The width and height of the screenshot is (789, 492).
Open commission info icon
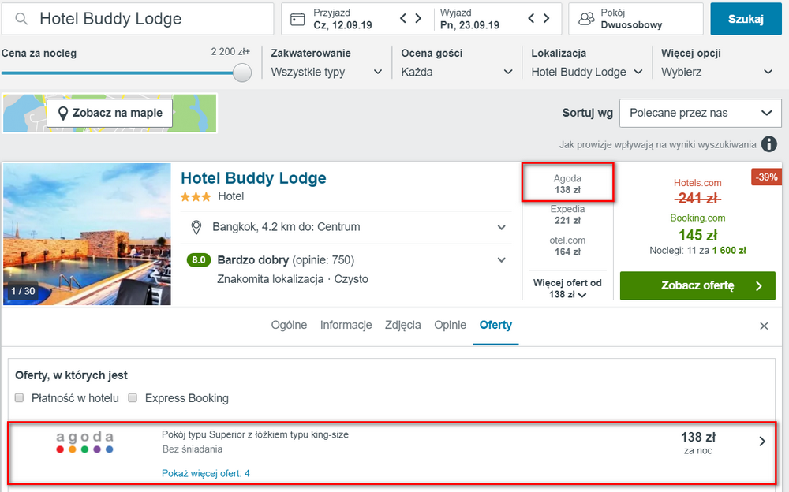tap(768, 144)
